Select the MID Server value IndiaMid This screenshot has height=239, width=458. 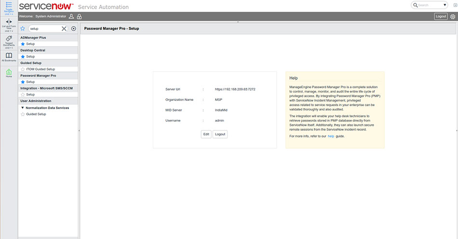(x=221, y=110)
